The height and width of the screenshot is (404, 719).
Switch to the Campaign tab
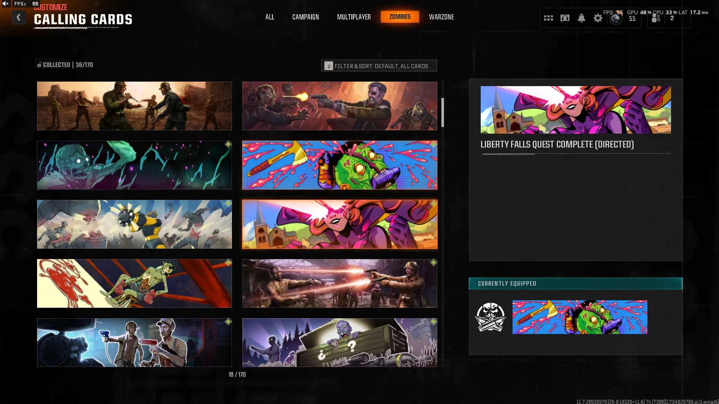305,17
